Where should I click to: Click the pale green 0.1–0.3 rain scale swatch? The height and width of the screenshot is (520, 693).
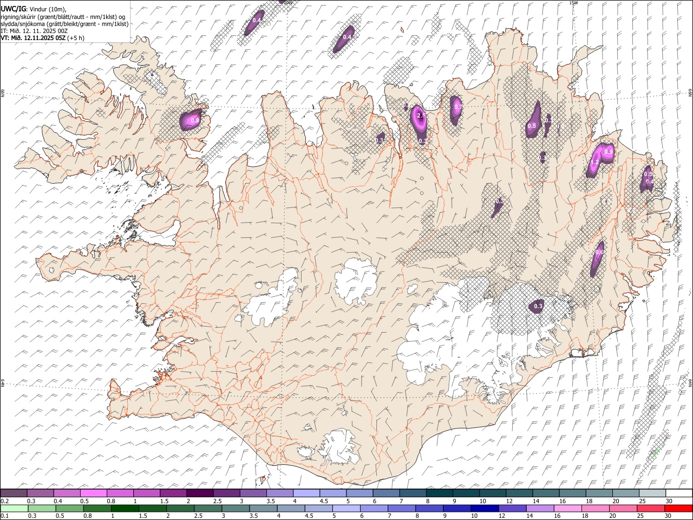[x=15, y=508]
